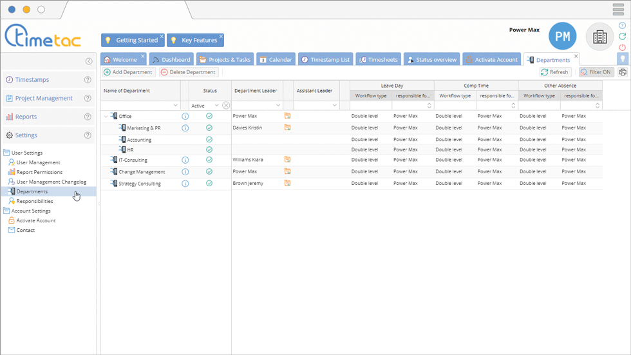631x355 pixels.
Task: Click Other Absence responsible filter stepper
Action: tap(598, 106)
